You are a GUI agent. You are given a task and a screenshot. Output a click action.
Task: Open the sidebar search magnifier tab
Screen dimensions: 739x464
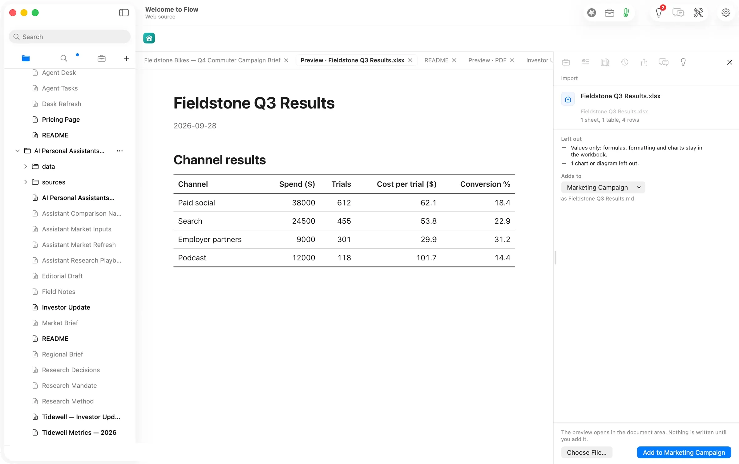pos(64,58)
